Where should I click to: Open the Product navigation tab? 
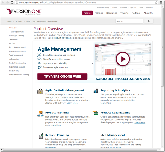tap(87, 13)
